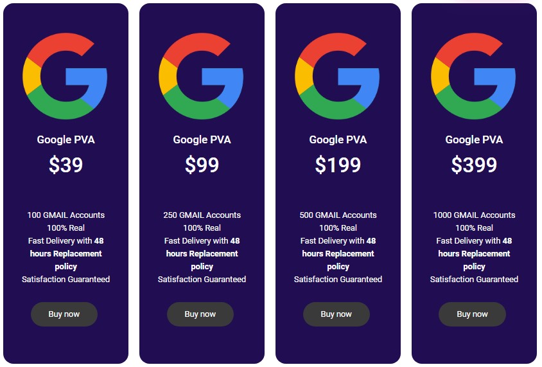Select the $39 price text
The image size is (542, 367).
[66, 165]
